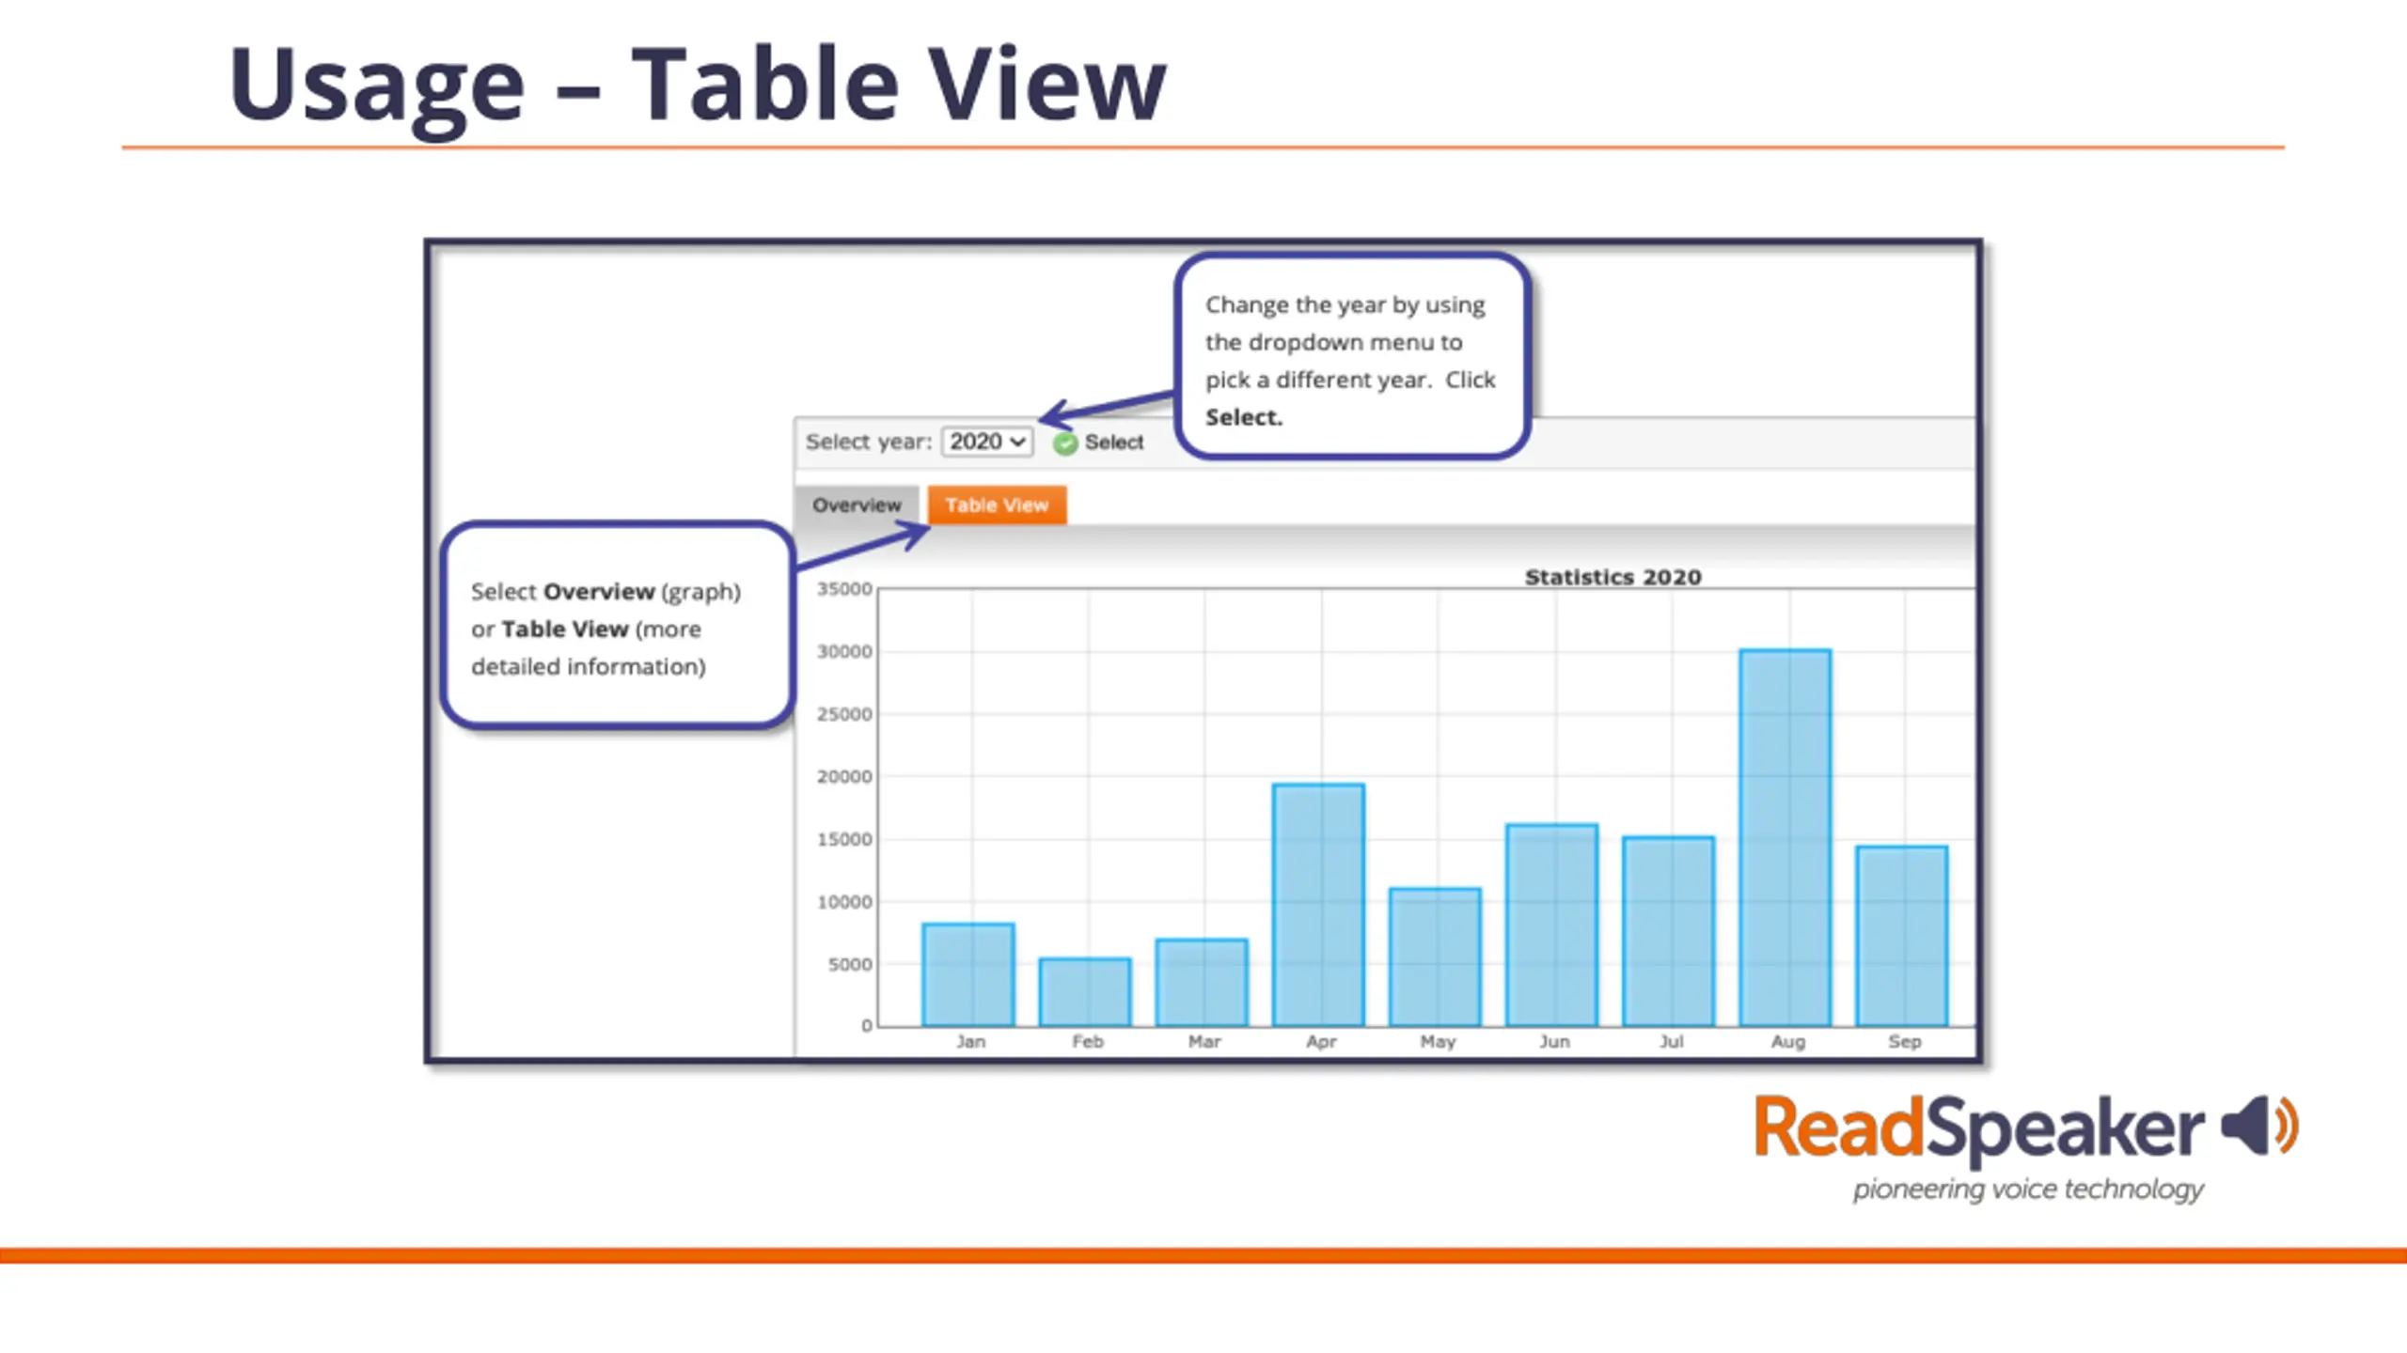The width and height of the screenshot is (2407, 1353).
Task: Click the Jun bar in the chart
Action: click(x=1551, y=925)
